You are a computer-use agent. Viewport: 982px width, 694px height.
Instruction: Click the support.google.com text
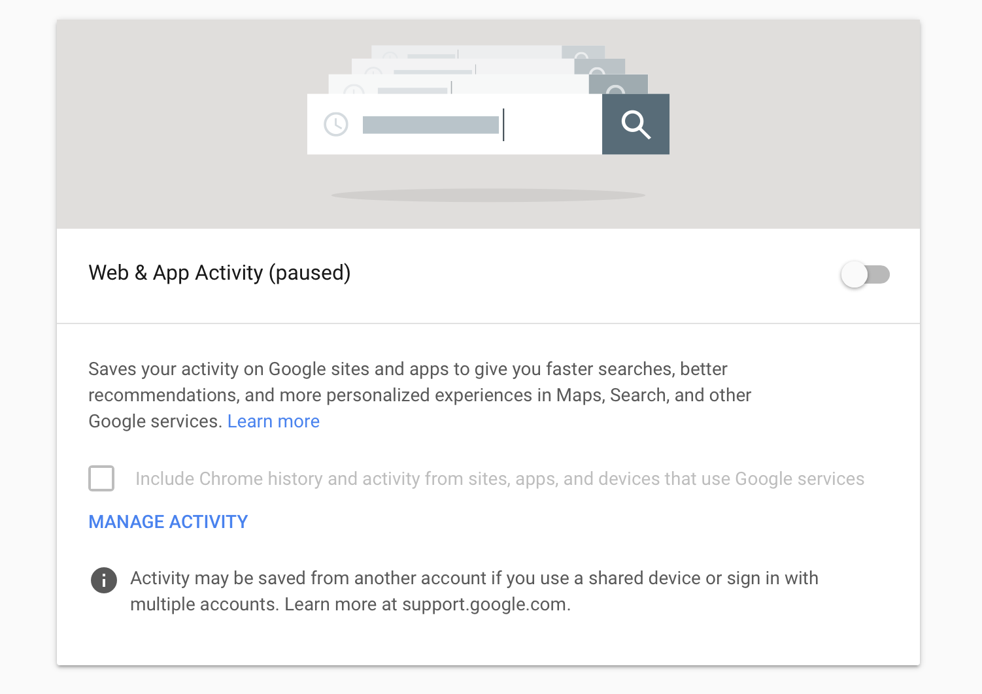pyautogui.click(x=484, y=604)
